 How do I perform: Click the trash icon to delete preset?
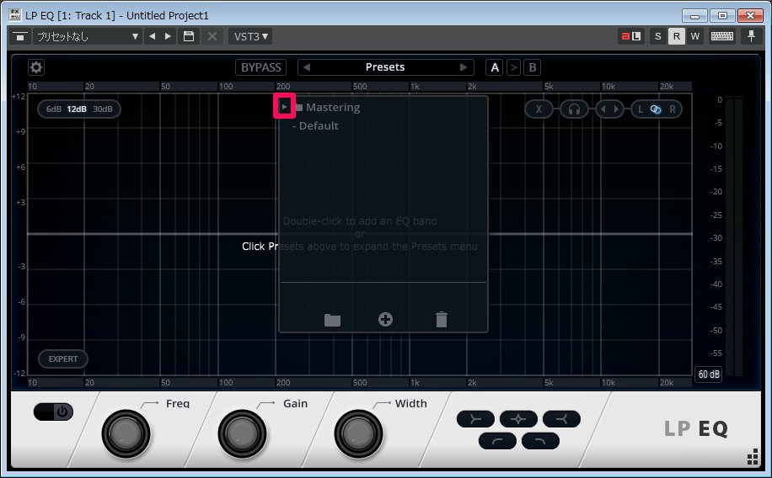point(442,320)
